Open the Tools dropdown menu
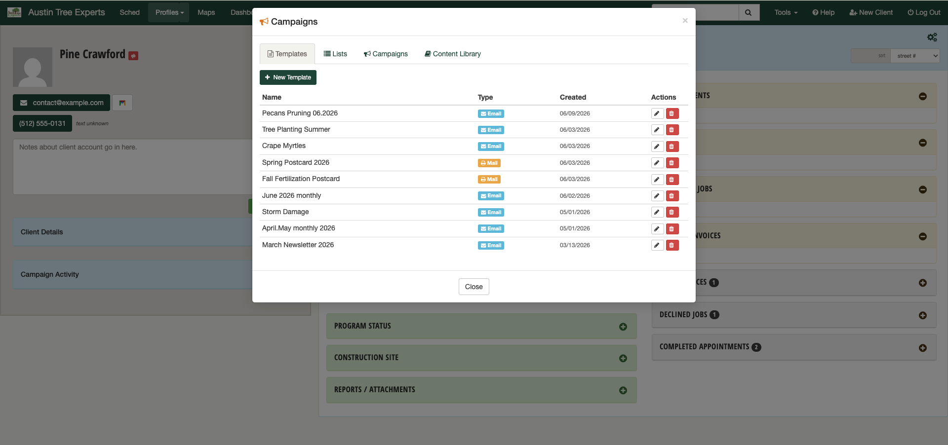The image size is (948, 445). coord(786,12)
